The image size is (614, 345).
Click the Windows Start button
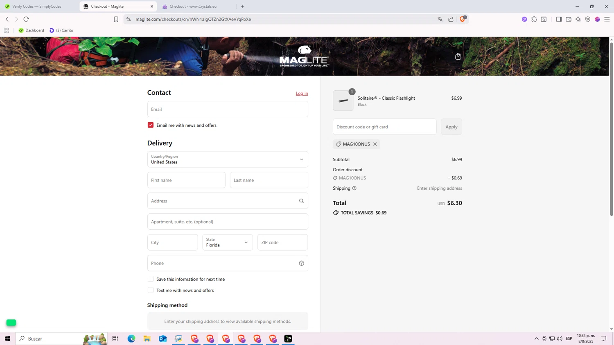(7, 338)
